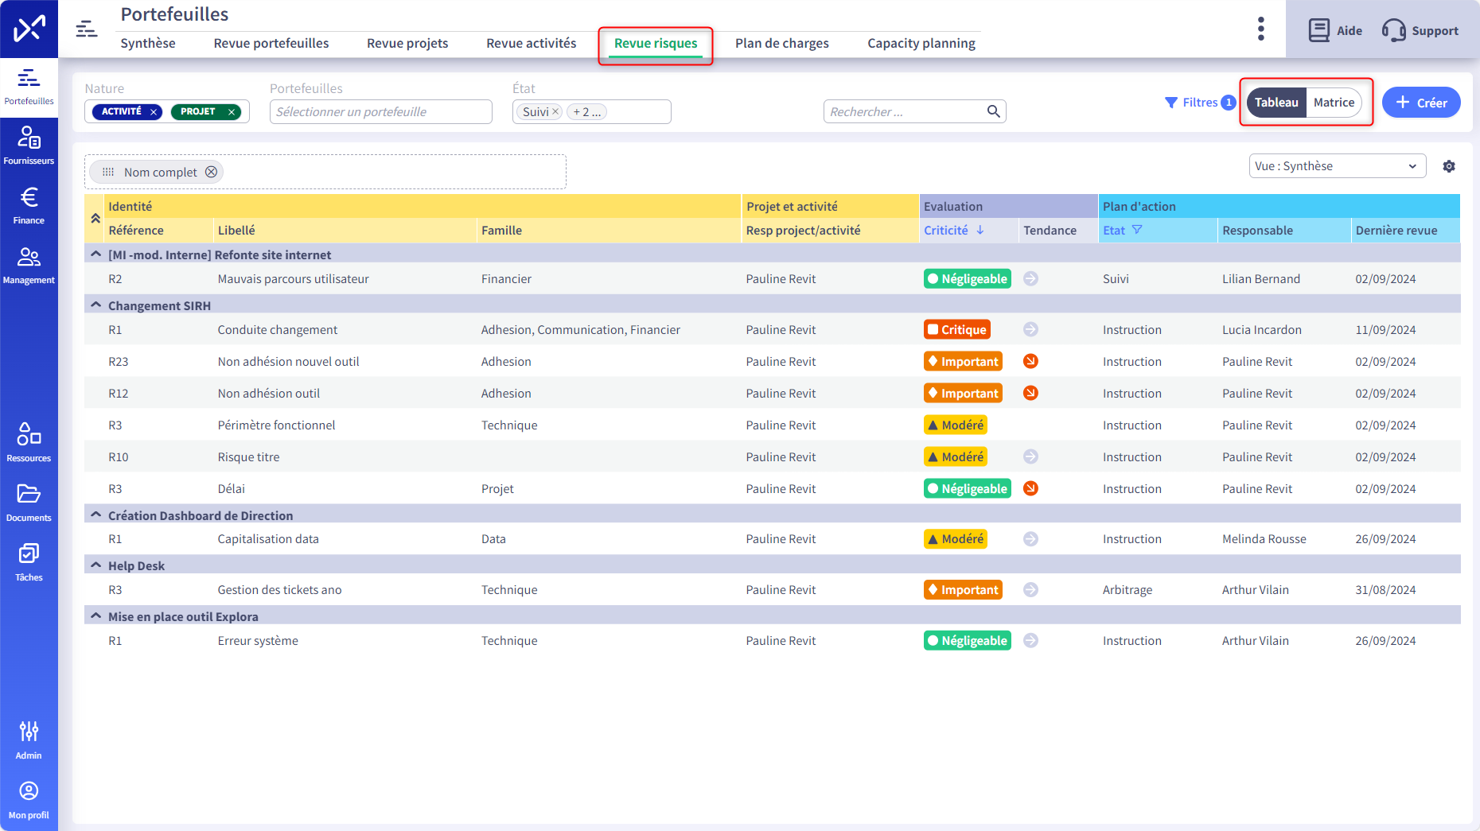
Task: Click tendance icon for R12 row
Action: [x=1030, y=393]
